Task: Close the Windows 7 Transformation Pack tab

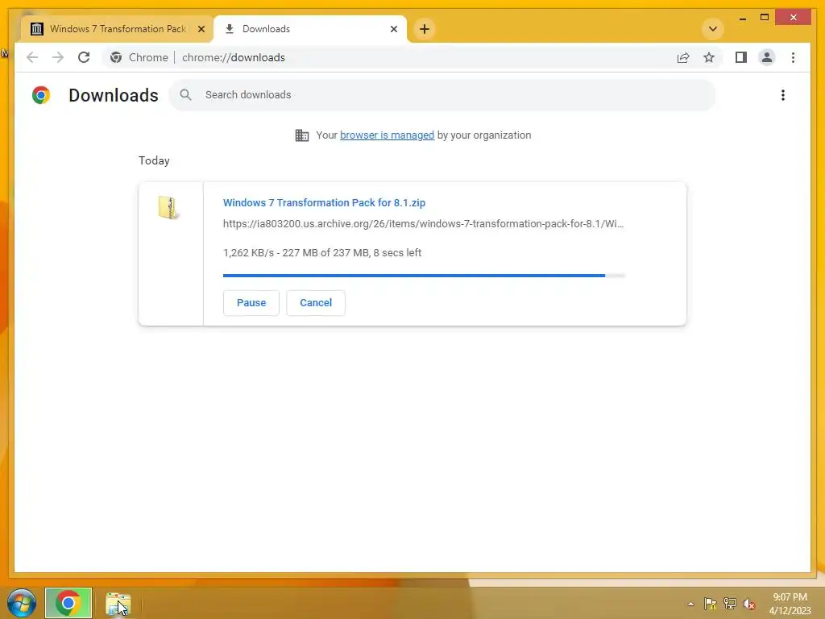Action: [201, 29]
